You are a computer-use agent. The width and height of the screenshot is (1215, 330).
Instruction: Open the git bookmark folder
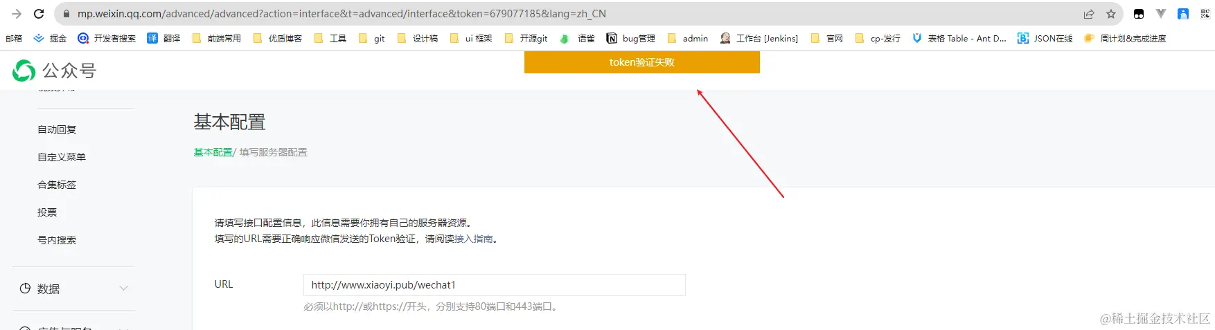click(x=371, y=39)
